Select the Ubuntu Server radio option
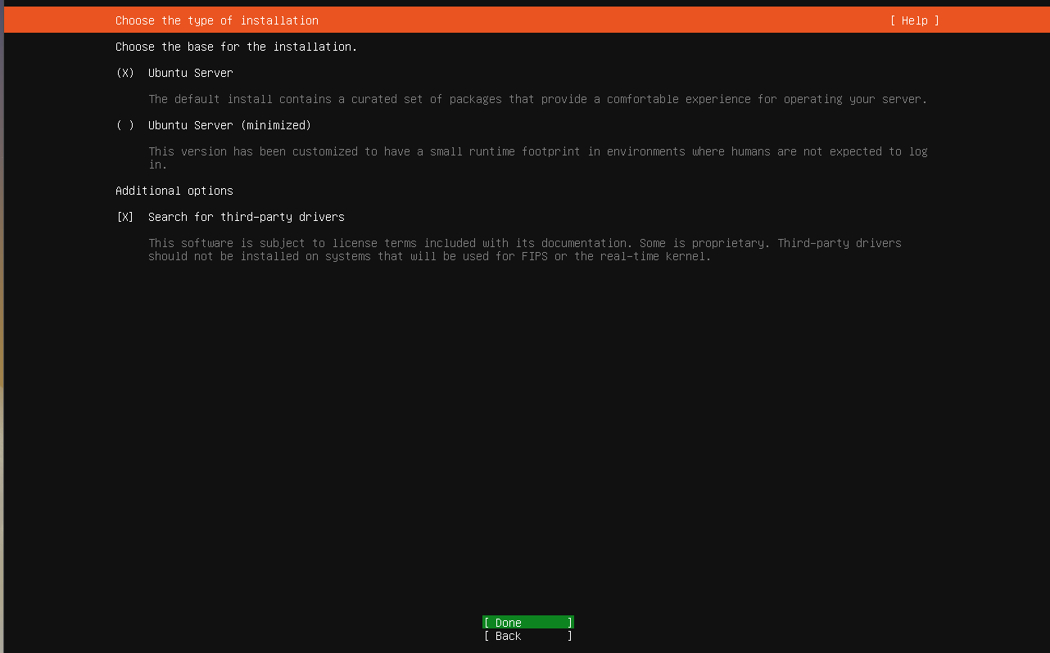1050x653 pixels. click(x=125, y=73)
